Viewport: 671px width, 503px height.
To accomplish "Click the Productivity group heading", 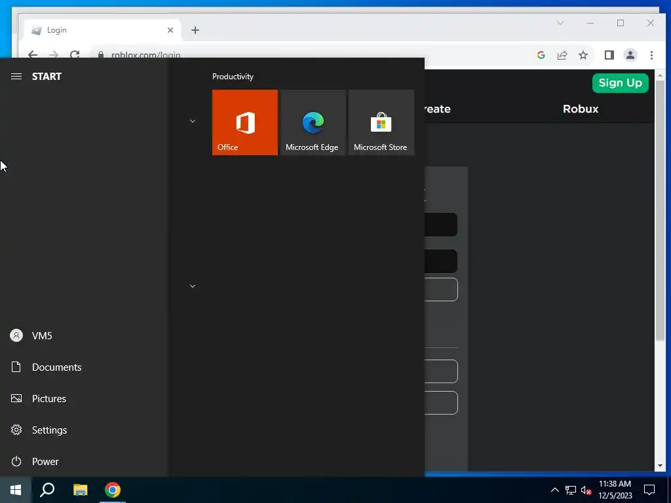I will point(233,77).
